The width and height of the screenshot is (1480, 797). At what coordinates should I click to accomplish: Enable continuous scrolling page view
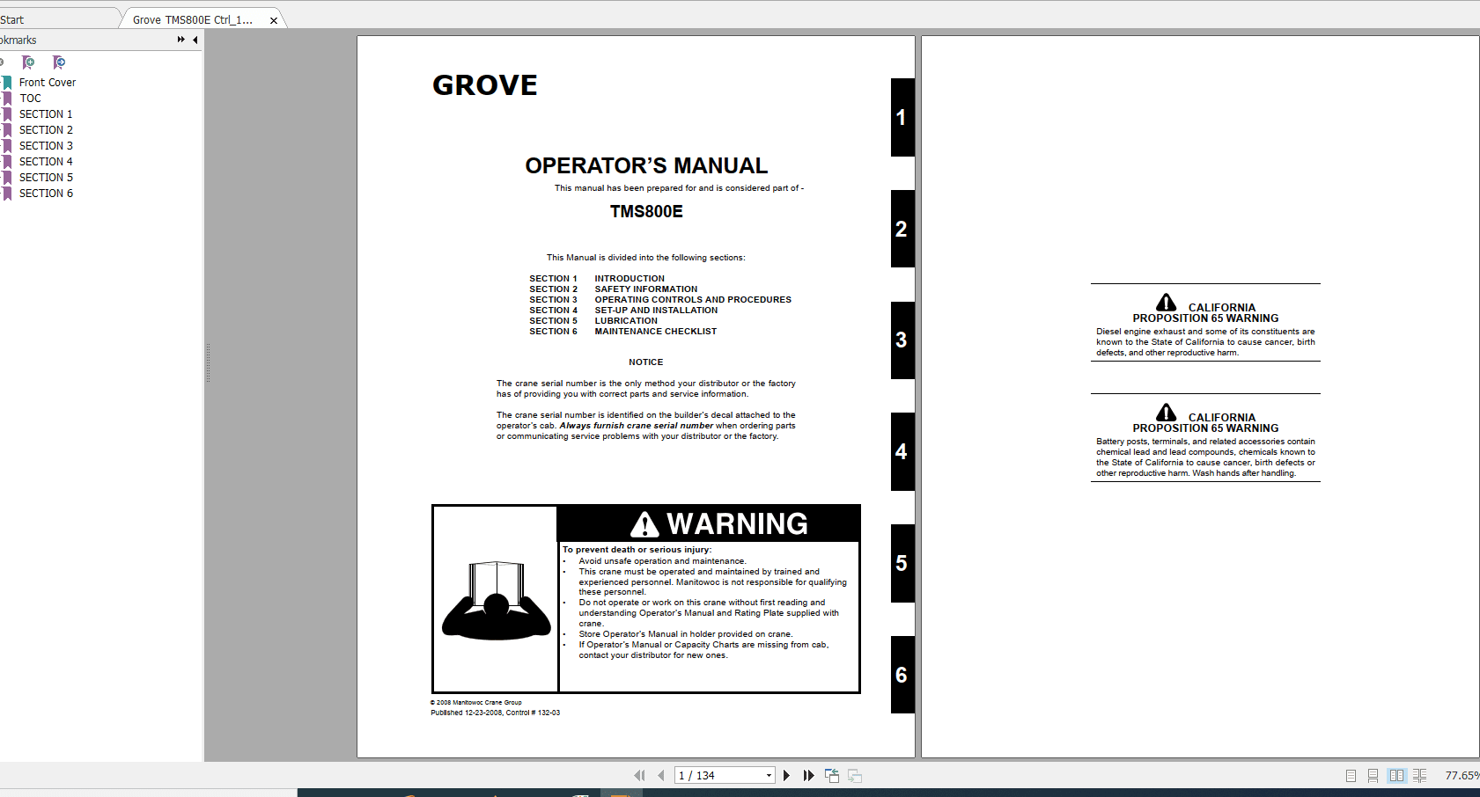coord(1373,776)
